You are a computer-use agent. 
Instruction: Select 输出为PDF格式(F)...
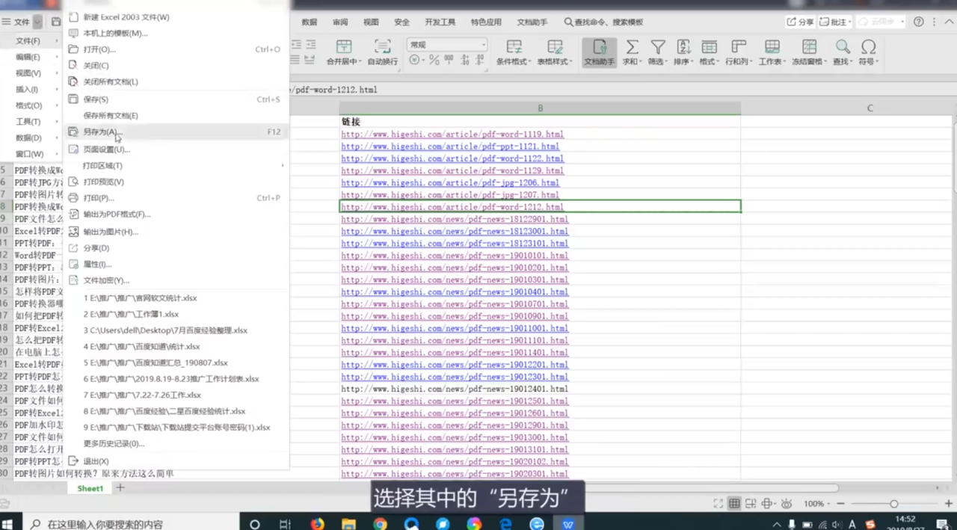176,215
